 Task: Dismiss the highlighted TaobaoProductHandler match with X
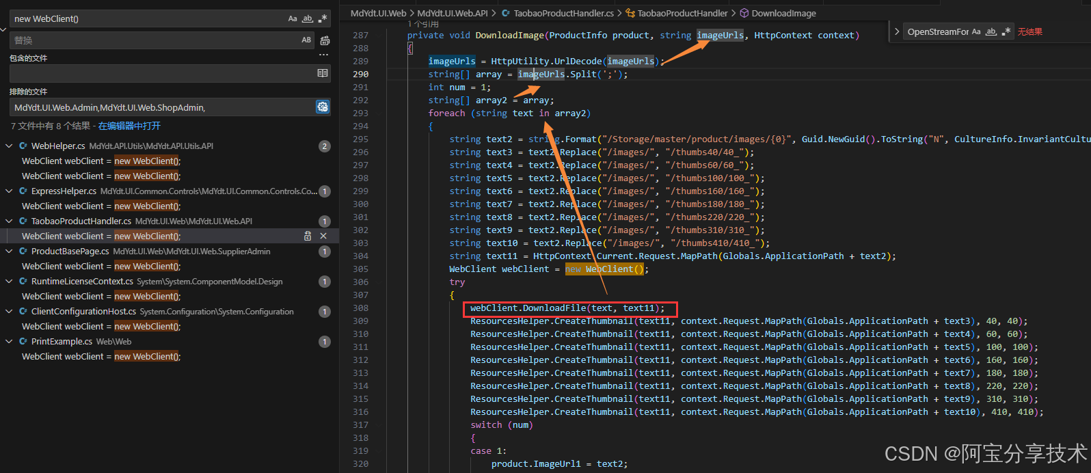(x=323, y=236)
